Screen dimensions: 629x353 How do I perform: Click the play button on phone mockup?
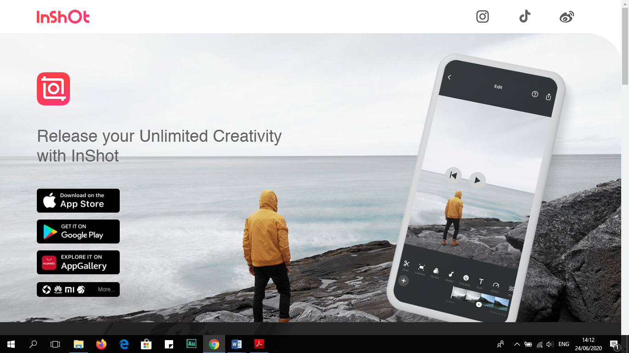click(477, 180)
